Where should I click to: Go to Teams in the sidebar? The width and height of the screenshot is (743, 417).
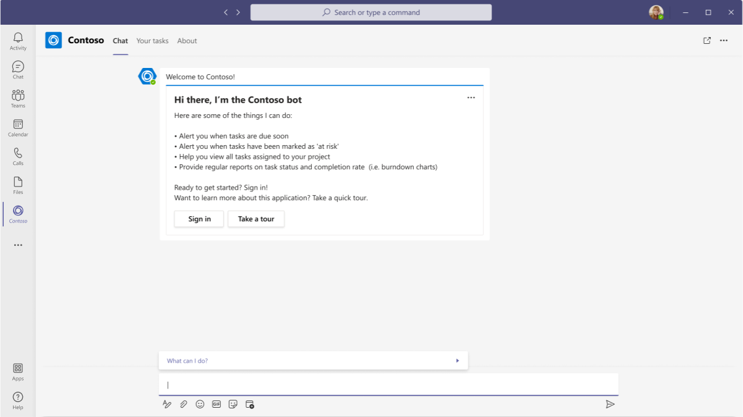[x=18, y=99]
